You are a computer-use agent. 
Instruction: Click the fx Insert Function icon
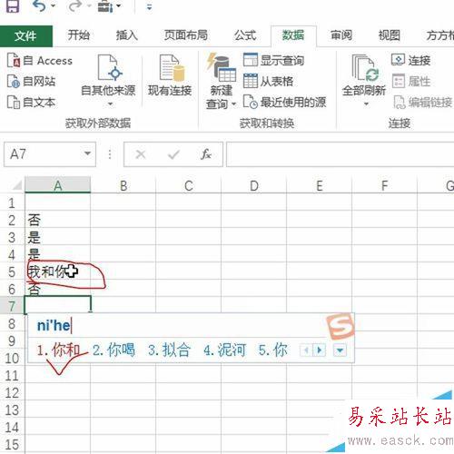click(x=206, y=154)
